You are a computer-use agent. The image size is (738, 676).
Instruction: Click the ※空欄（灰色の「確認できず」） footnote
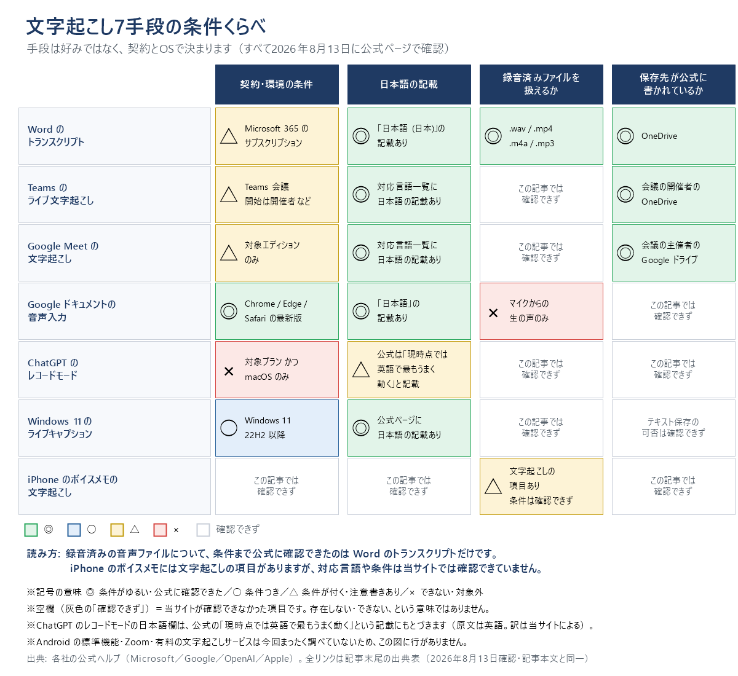point(258,609)
